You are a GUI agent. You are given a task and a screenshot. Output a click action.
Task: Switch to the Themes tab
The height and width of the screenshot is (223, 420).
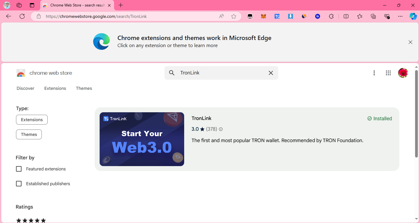(x=84, y=88)
